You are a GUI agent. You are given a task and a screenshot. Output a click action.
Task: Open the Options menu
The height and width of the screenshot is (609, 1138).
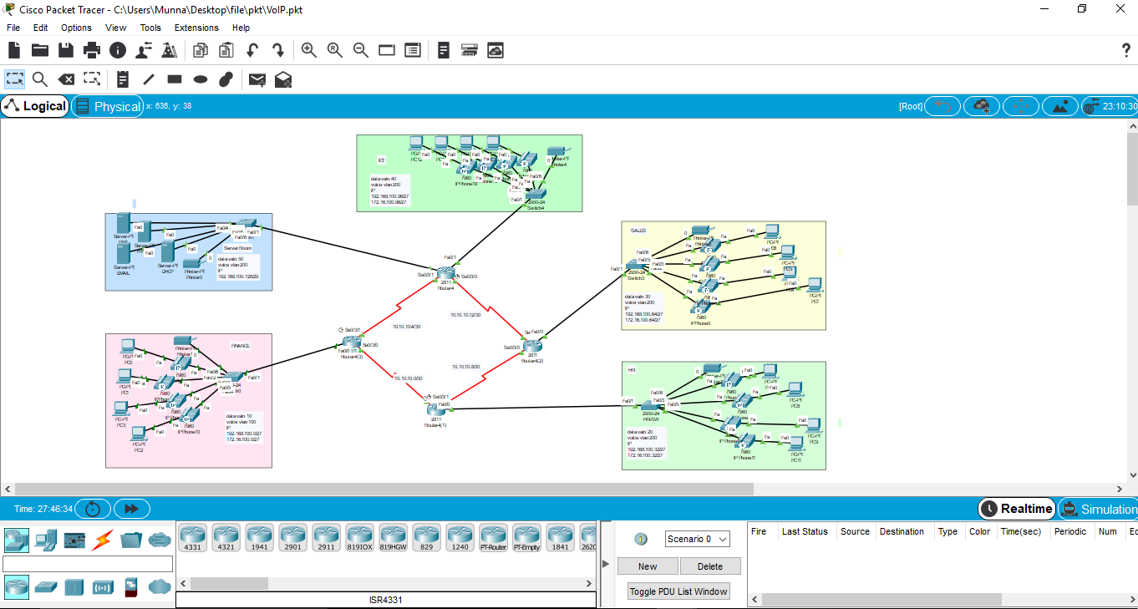(76, 28)
